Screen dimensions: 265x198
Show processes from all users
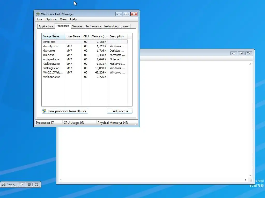coord(65,111)
